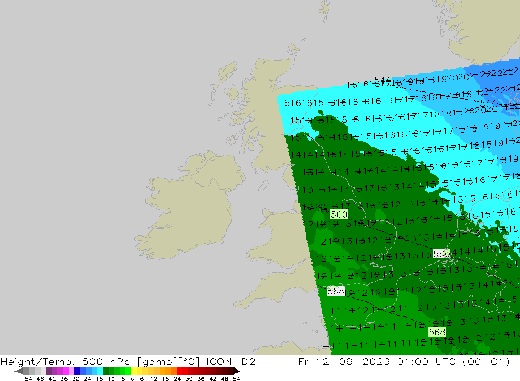The image size is (520, 381).
Task: Click the '-12' legend scale value
Action: (109, 379)
